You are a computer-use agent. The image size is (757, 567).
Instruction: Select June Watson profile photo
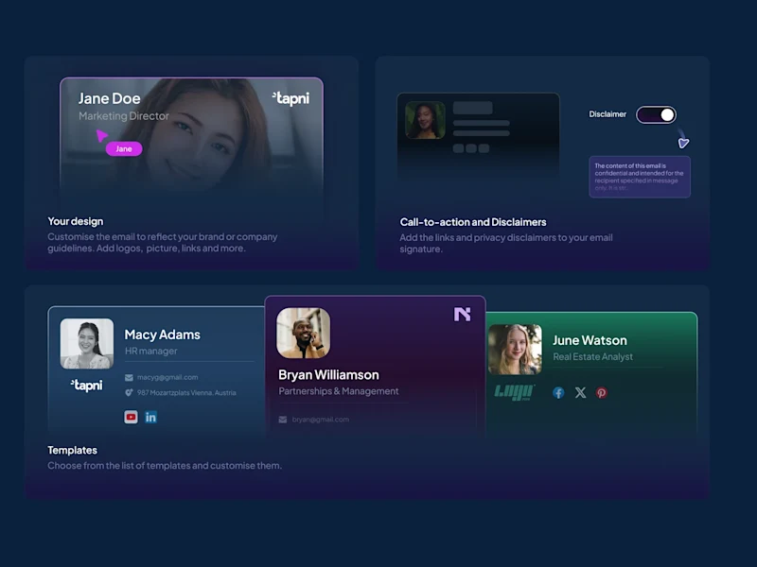point(515,349)
